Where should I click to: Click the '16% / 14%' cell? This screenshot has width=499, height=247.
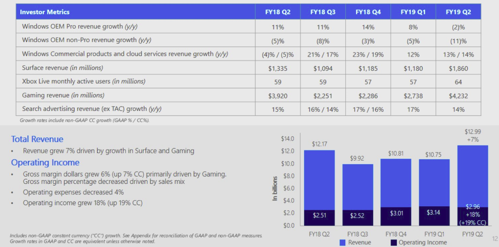pos(323,110)
